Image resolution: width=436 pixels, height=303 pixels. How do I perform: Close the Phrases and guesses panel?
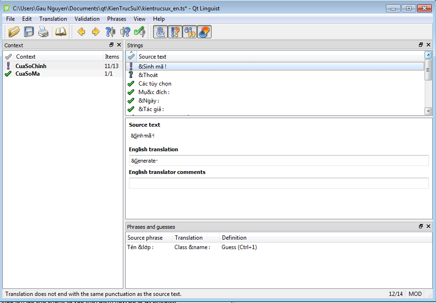428,226
